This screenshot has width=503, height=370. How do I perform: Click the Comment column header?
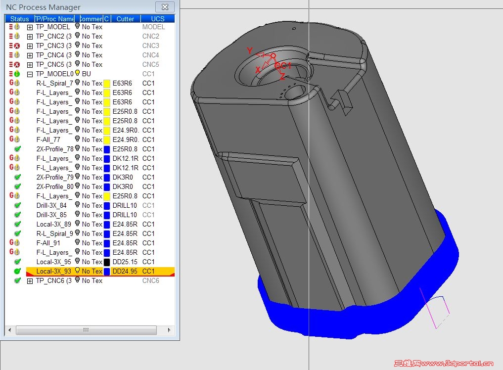[x=91, y=19]
